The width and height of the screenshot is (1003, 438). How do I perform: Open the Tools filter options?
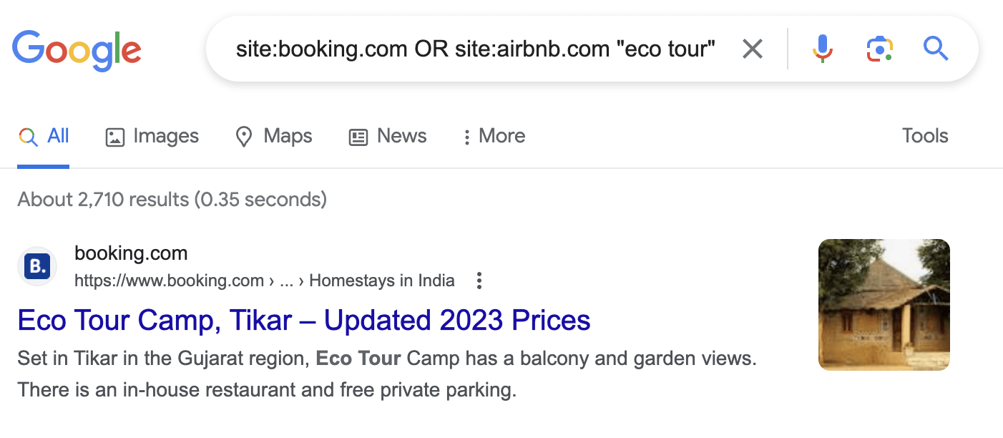coord(925,136)
